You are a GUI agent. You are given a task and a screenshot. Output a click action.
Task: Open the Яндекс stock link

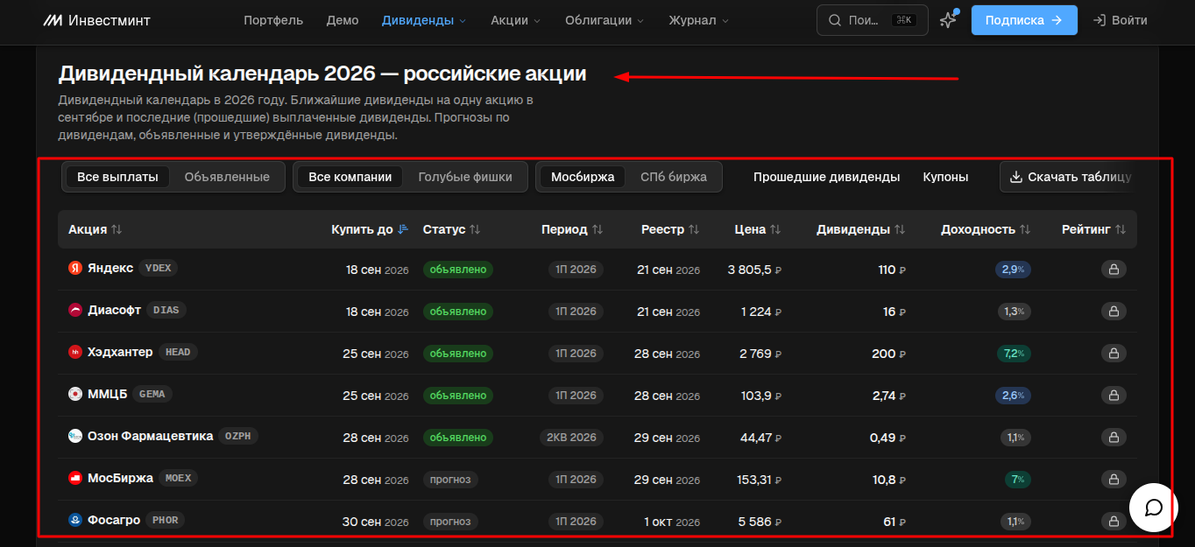pos(110,268)
